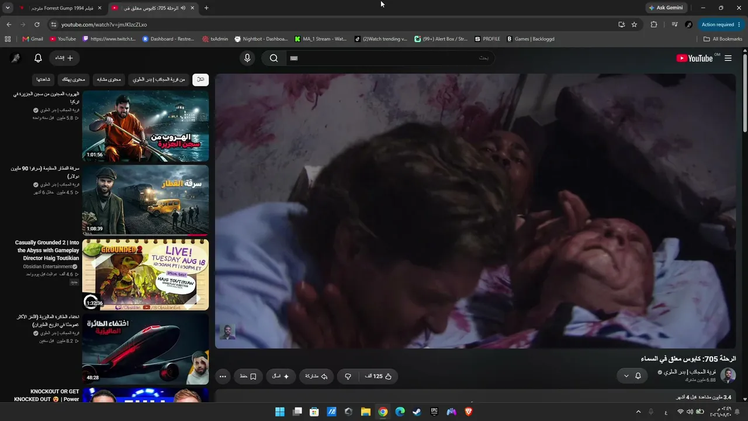The height and width of the screenshot is (421, 748).
Task: Open YouTube notifications bell in top bar
Action: (38, 58)
